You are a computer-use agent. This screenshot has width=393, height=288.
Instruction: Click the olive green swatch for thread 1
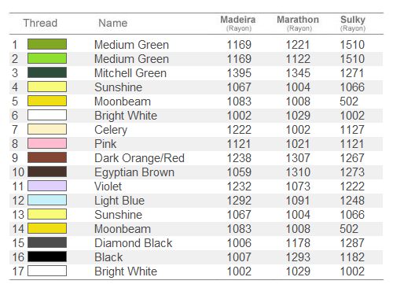[47, 44]
